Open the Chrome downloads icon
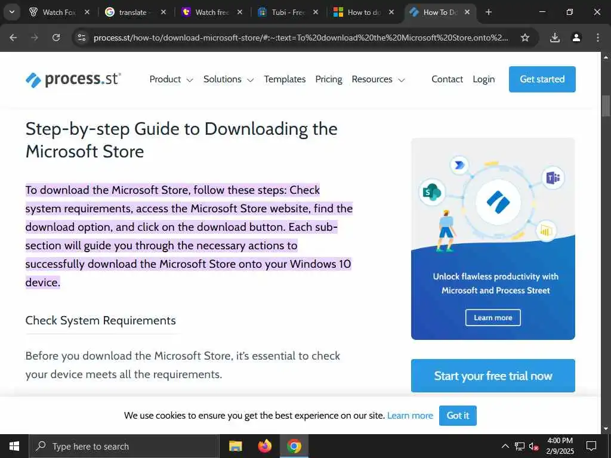This screenshot has height=458, width=611. coord(555,38)
